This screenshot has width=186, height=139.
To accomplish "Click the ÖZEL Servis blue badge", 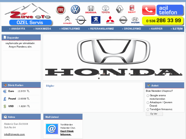I will coord(30,22).
